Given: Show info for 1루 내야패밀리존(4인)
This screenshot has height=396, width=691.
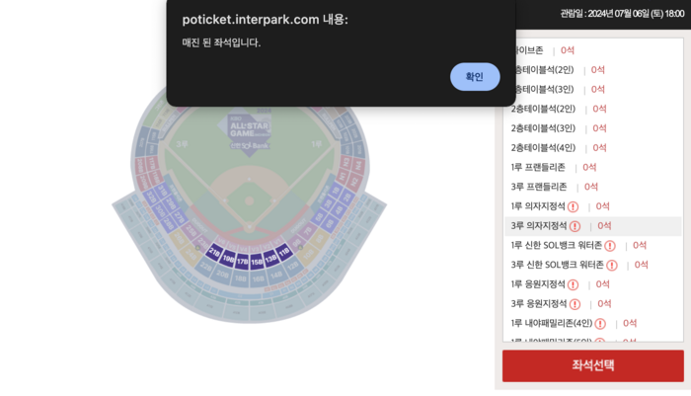Looking at the screenshot, I should (600, 324).
